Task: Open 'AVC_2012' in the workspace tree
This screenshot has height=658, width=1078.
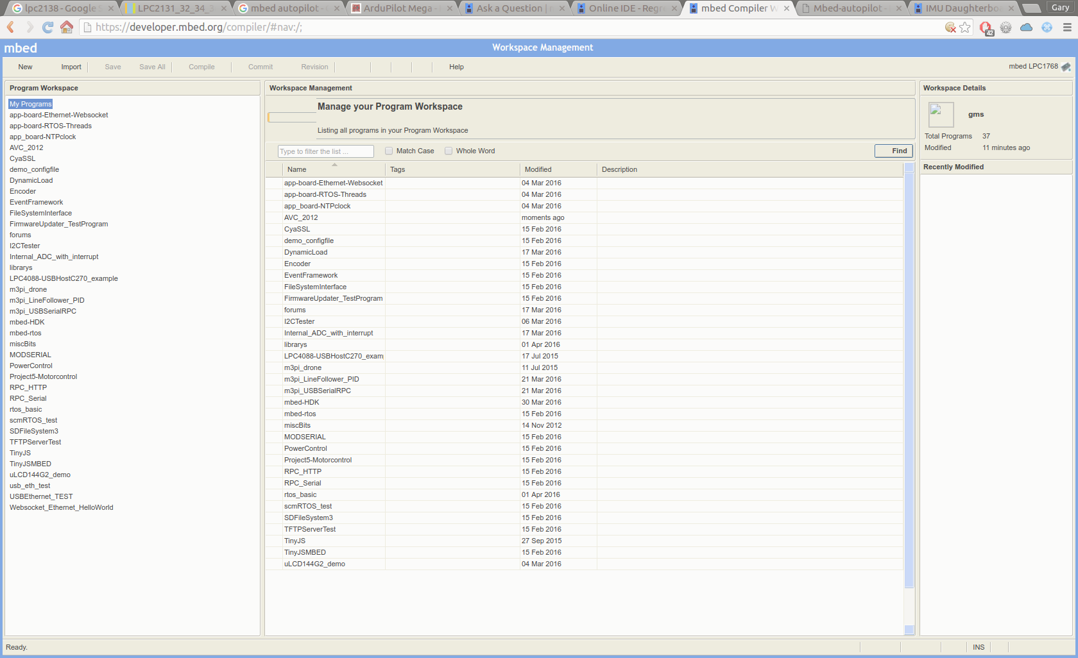Action: [x=26, y=148]
